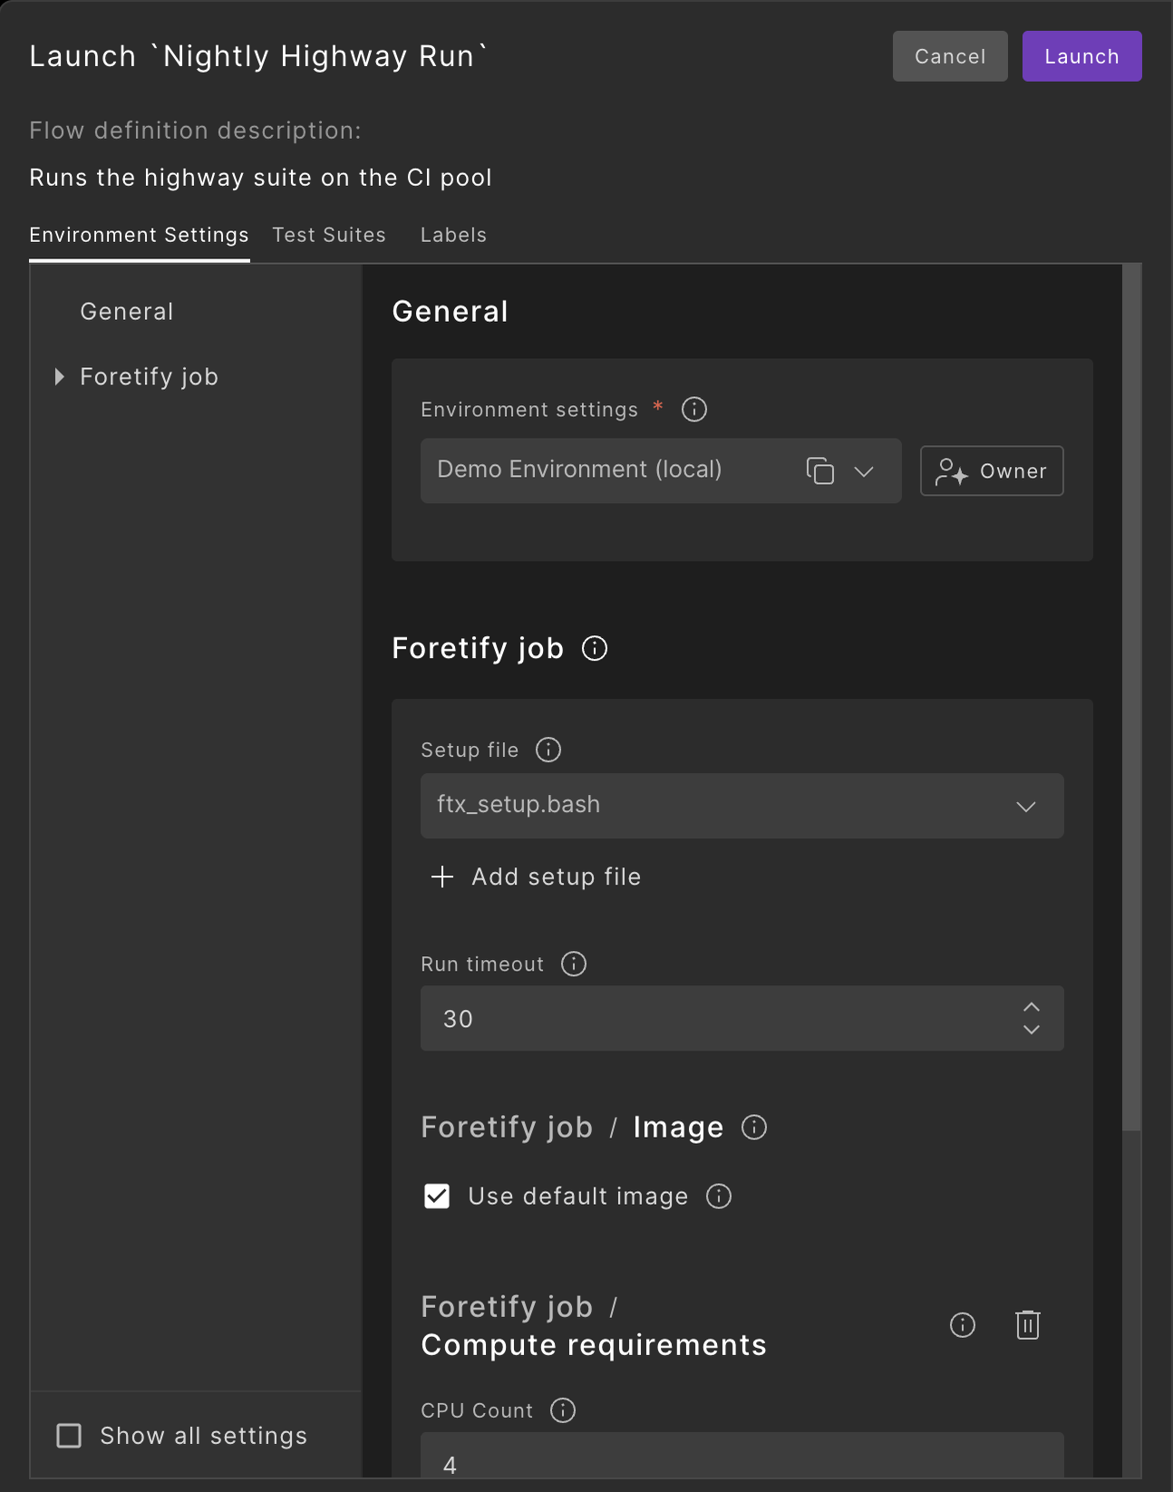Click the CPU Count input field
Viewport: 1173px width, 1492px height.
[x=742, y=1456]
